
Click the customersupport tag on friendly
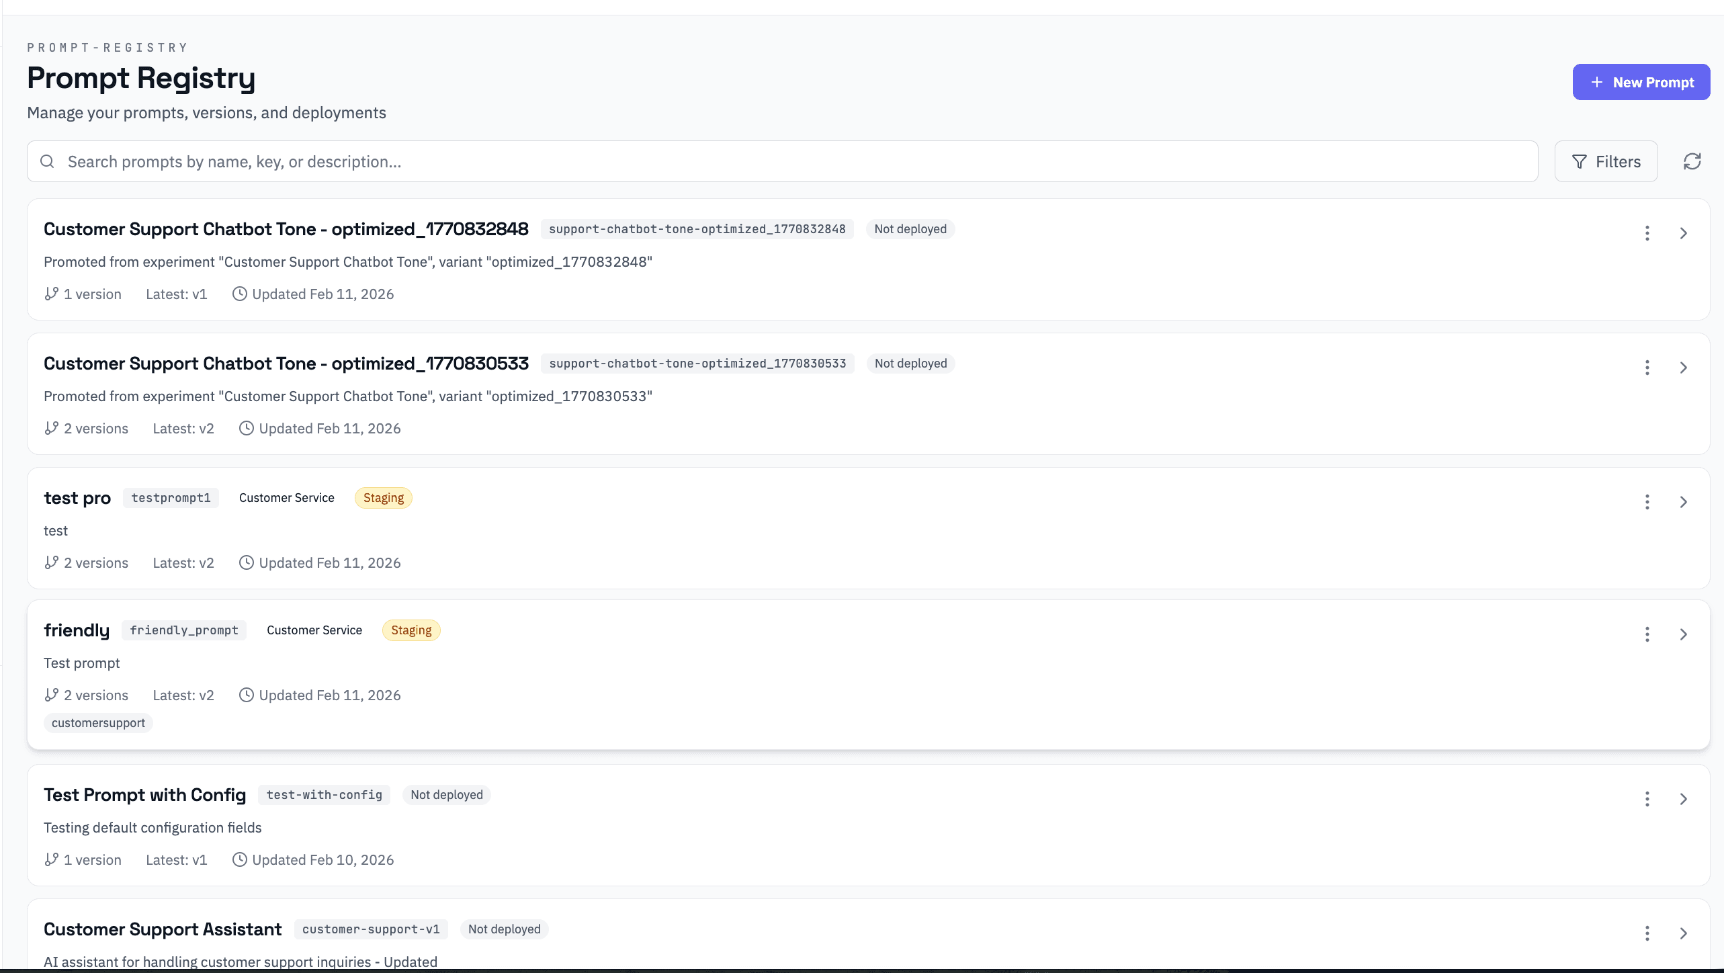pyautogui.click(x=98, y=723)
